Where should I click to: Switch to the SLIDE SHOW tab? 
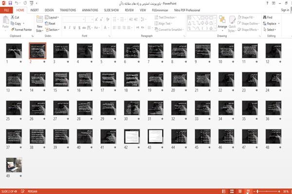click(111, 10)
